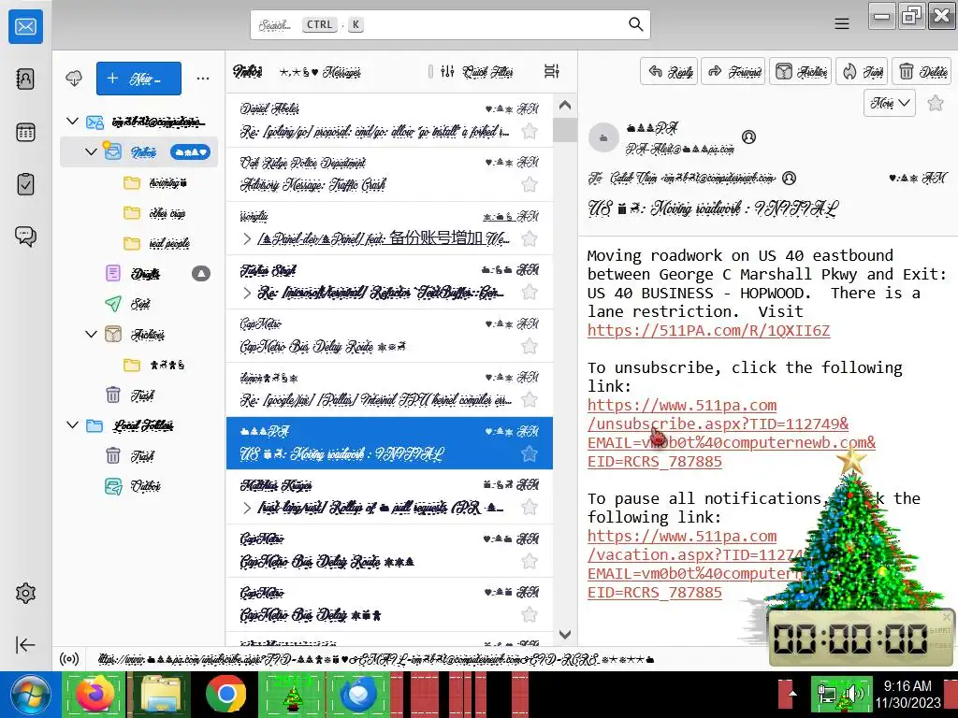Viewport: 958px width, 718px height.
Task: Open the Mail space icon
Action: [x=25, y=27]
